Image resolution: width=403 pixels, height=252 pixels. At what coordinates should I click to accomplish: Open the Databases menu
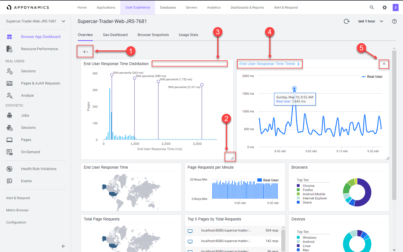(x=168, y=7)
